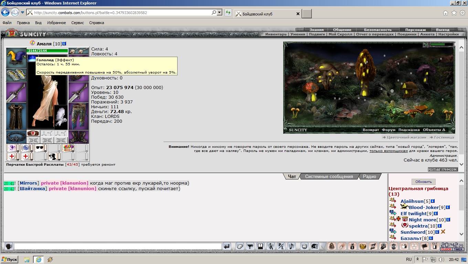Open the Файл menu

point(7,23)
